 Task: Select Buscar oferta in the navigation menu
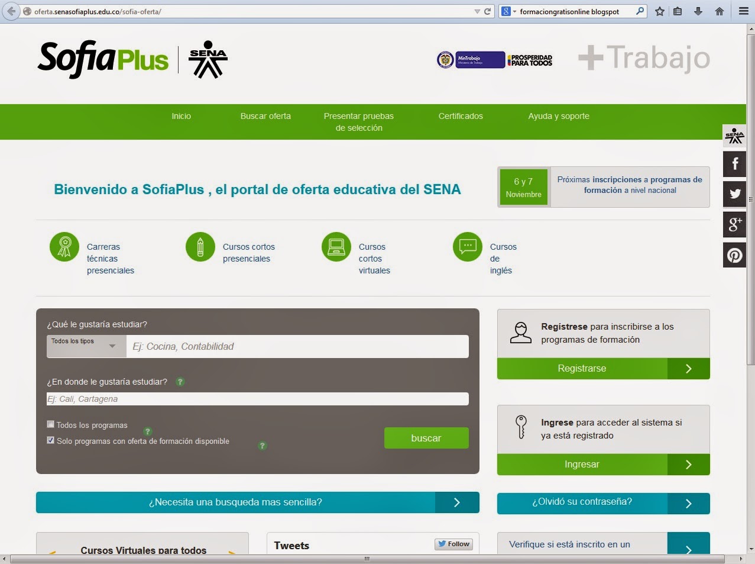265,116
